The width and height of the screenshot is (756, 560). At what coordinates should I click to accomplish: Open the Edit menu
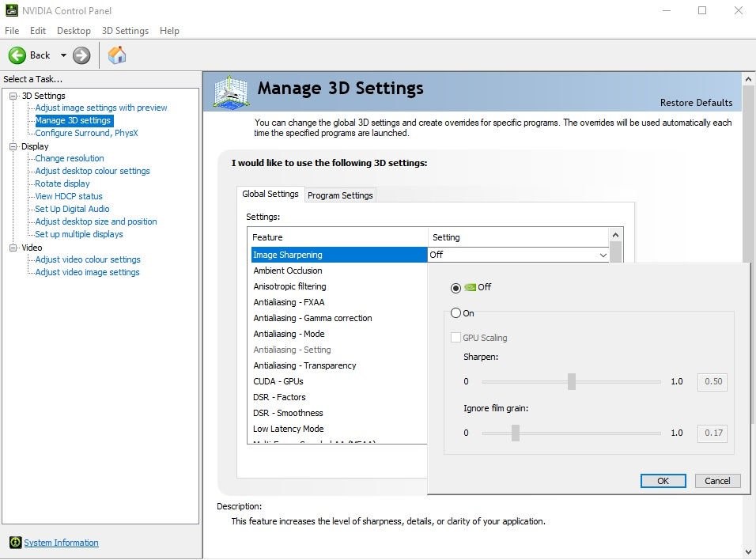(x=38, y=30)
